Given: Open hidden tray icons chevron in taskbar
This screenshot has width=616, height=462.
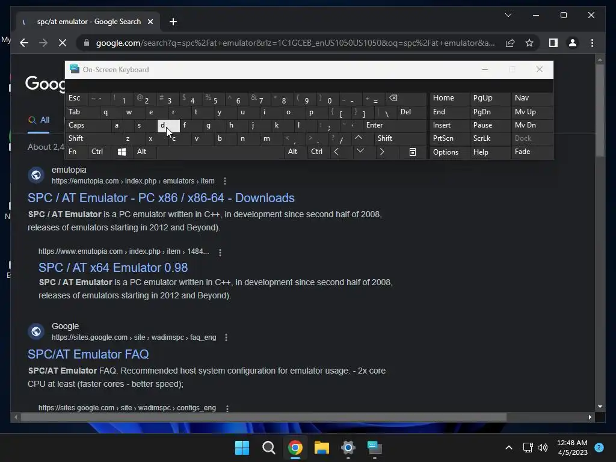Looking at the screenshot, I should pyautogui.click(x=508, y=448).
